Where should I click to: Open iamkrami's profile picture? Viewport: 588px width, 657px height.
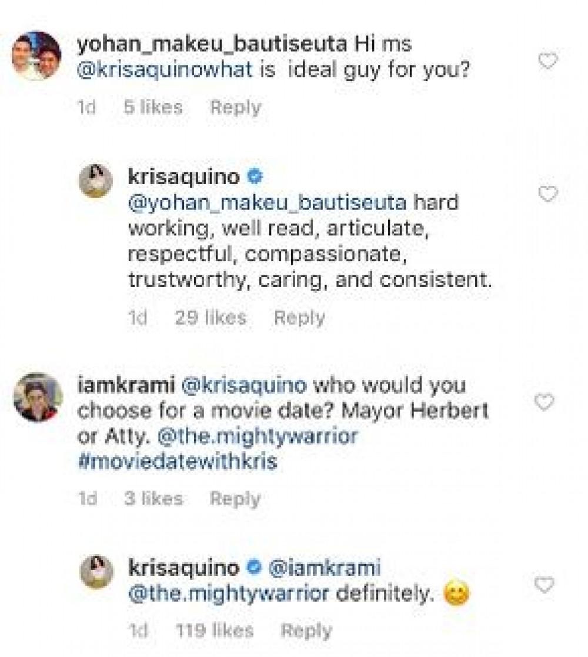38,397
